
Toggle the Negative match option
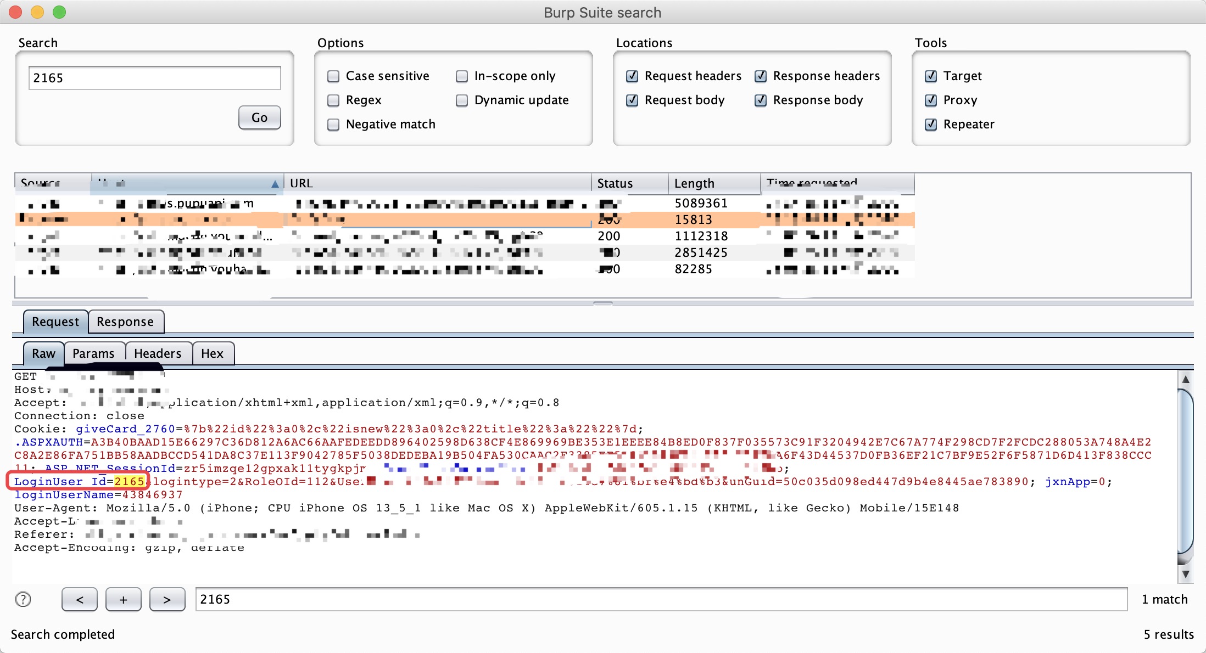click(334, 124)
